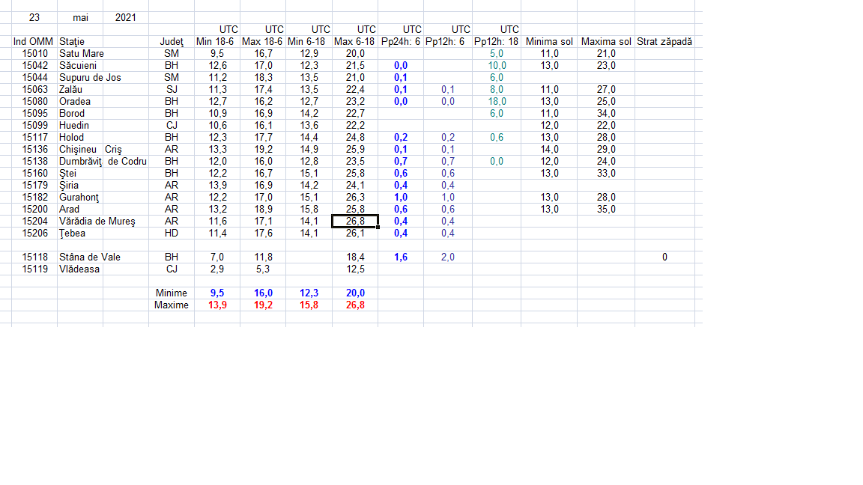
Task: Click the Pp12h: 6 header cell
Action: [x=445, y=41]
